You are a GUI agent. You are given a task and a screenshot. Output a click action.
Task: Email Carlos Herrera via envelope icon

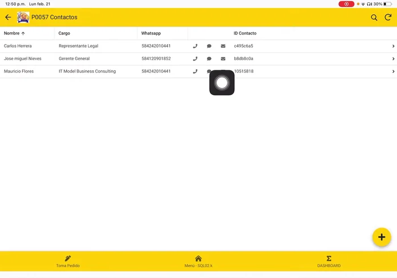click(x=223, y=46)
